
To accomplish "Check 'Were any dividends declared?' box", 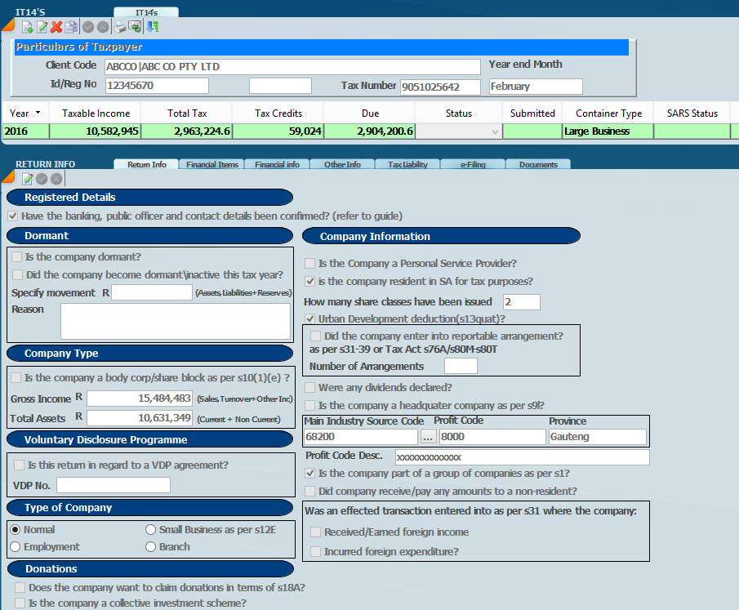I will [x=310, y=388].
